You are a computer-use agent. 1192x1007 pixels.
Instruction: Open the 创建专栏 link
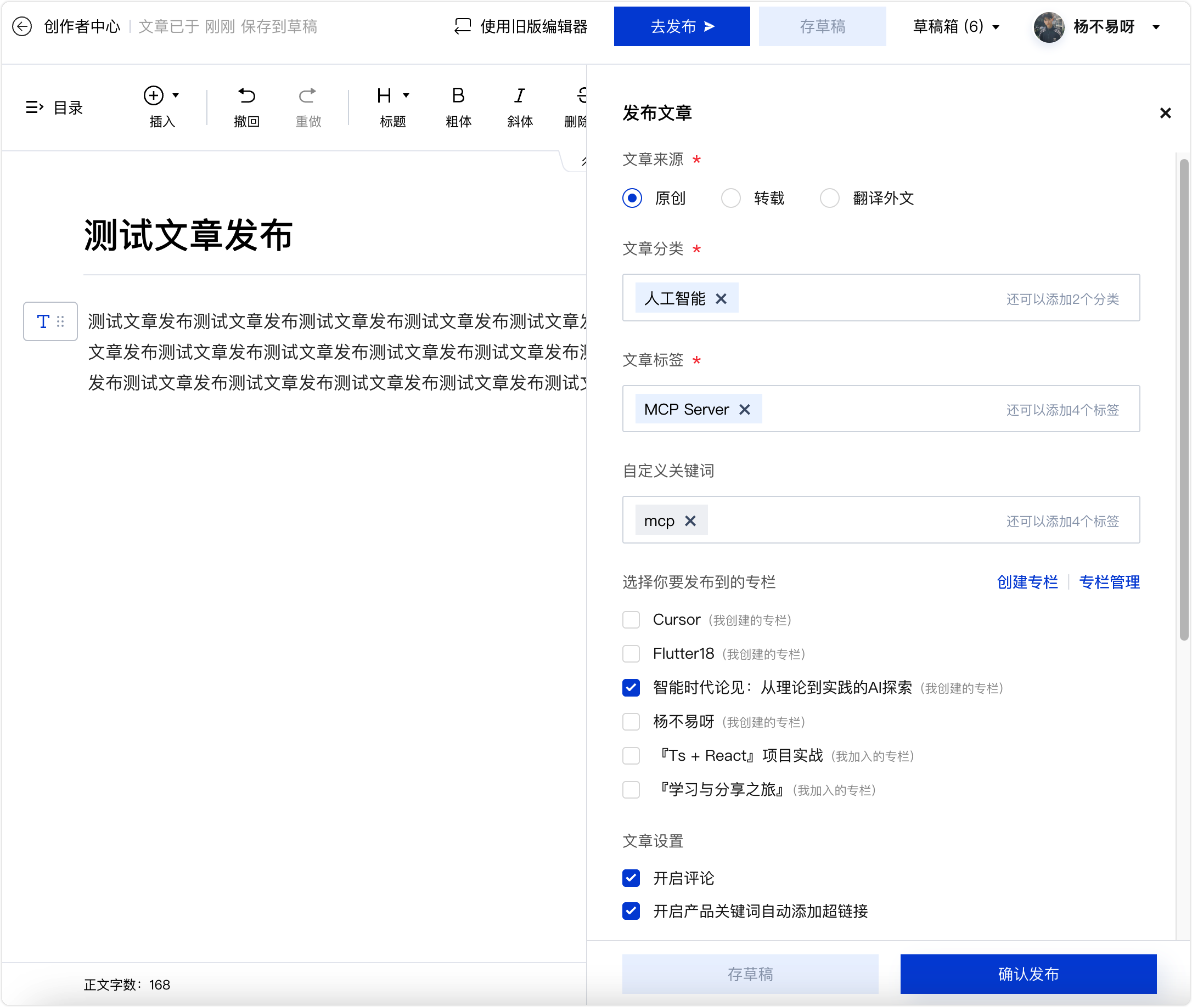point(1027,582)
